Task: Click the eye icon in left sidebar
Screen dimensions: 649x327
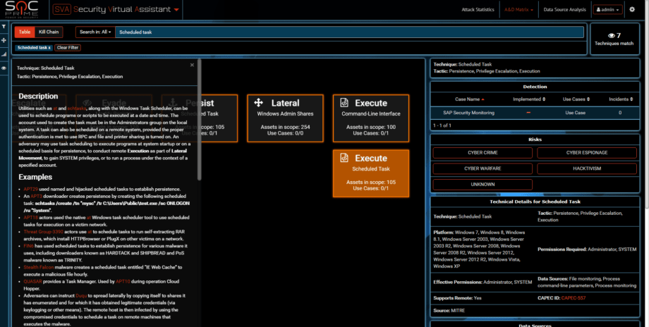Action: pos(4,68)
